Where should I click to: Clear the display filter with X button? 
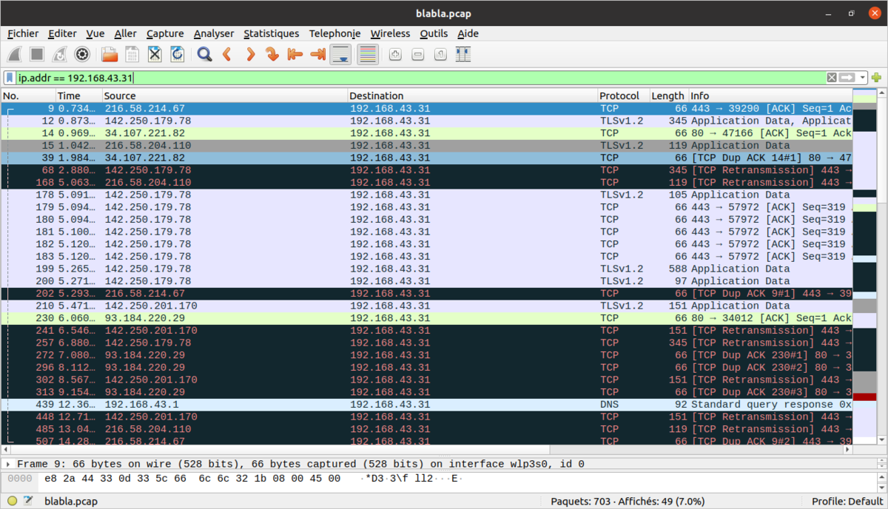click(x=832, y=78)
